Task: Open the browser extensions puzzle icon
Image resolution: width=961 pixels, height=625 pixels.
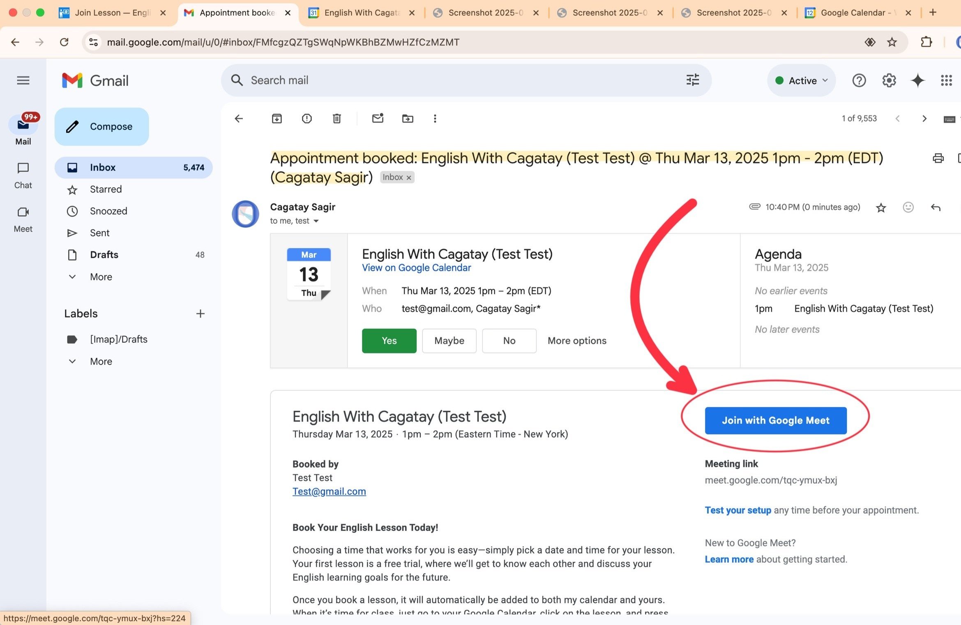Action: (926, 42)
